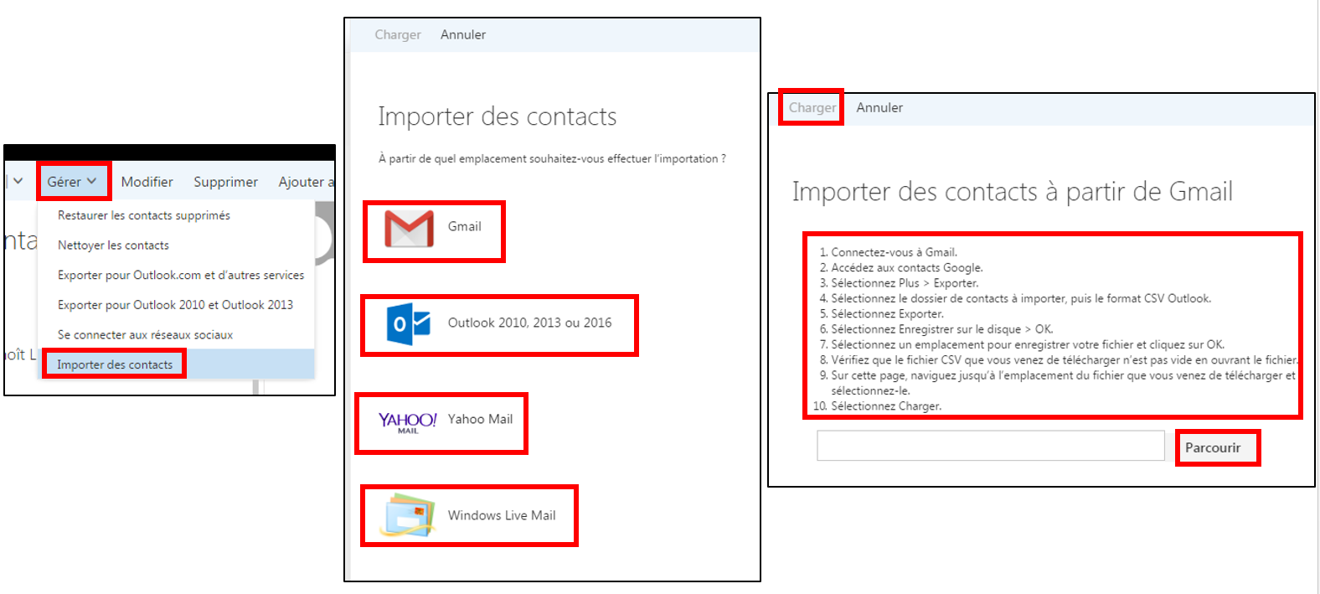The image size is (1320, 594).
Task: Choose the Windows Live Mail icon
Action: pos(407,515)
